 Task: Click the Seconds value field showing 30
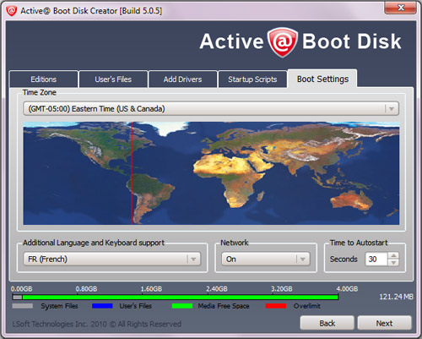376,259
